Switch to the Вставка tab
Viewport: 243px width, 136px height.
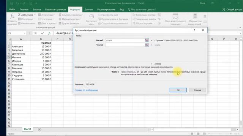[37, 9]
